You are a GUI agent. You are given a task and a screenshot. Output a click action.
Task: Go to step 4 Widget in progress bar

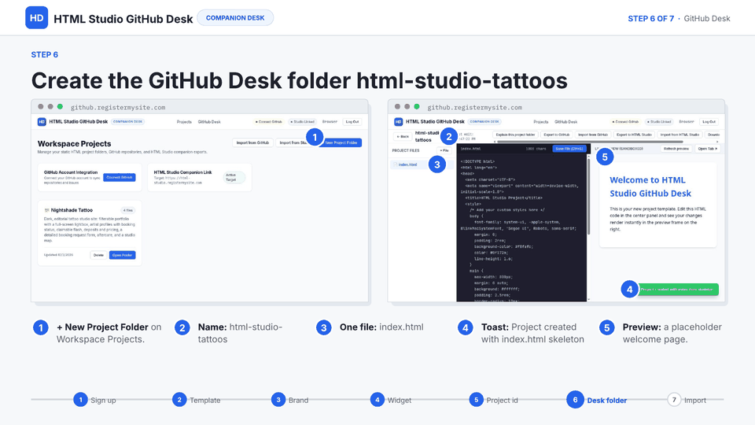coord(391,400)
